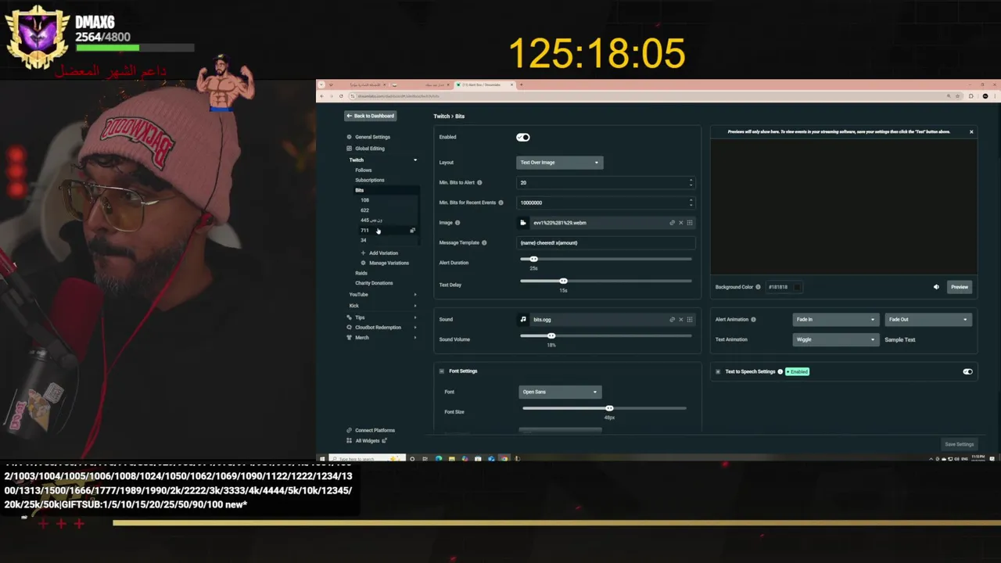Select Charity Donations in sidebar
1001x563 pixels.
(374, 283)
